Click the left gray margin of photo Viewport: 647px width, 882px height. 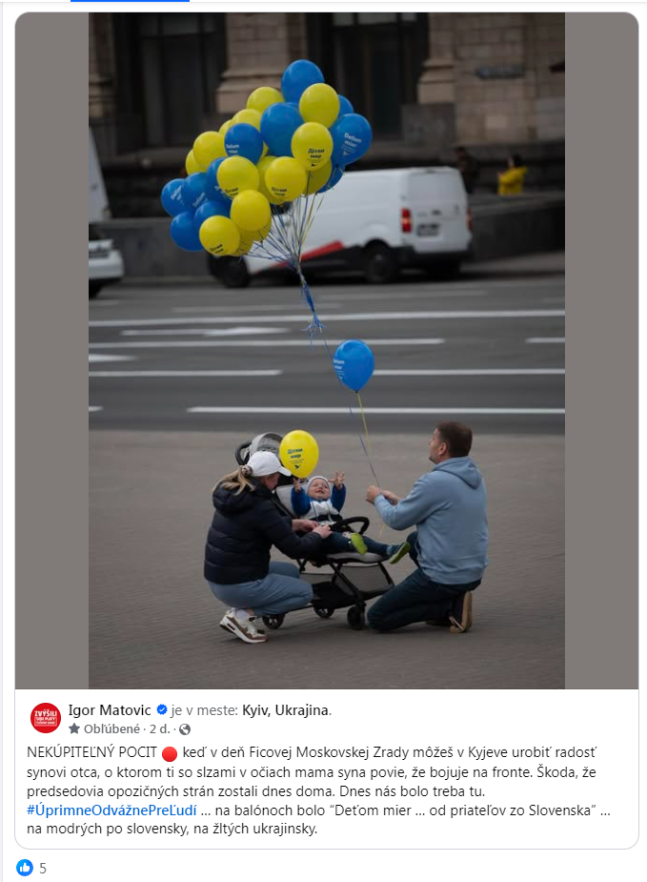(x=51, y=351)
